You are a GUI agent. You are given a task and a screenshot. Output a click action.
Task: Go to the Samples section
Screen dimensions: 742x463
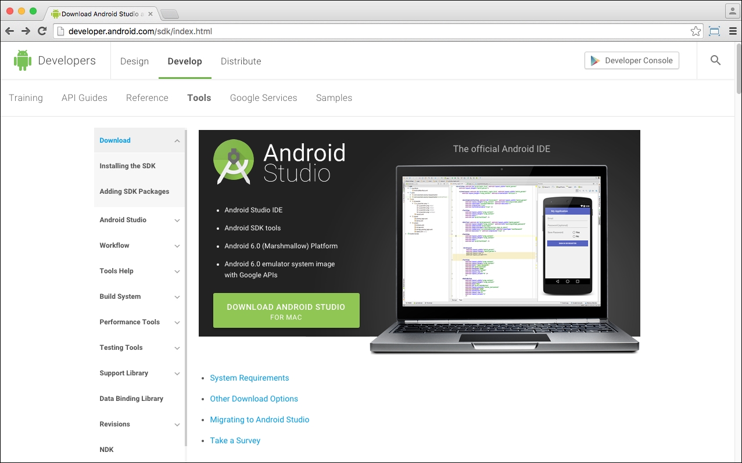(334, 97)
